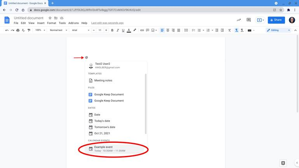299x168 pixels.
Task: Click the Share button
Action: point(276,20)
